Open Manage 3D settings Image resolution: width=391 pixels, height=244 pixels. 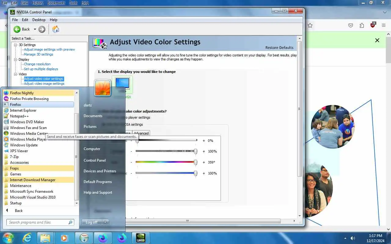click(x=38, y=54)
